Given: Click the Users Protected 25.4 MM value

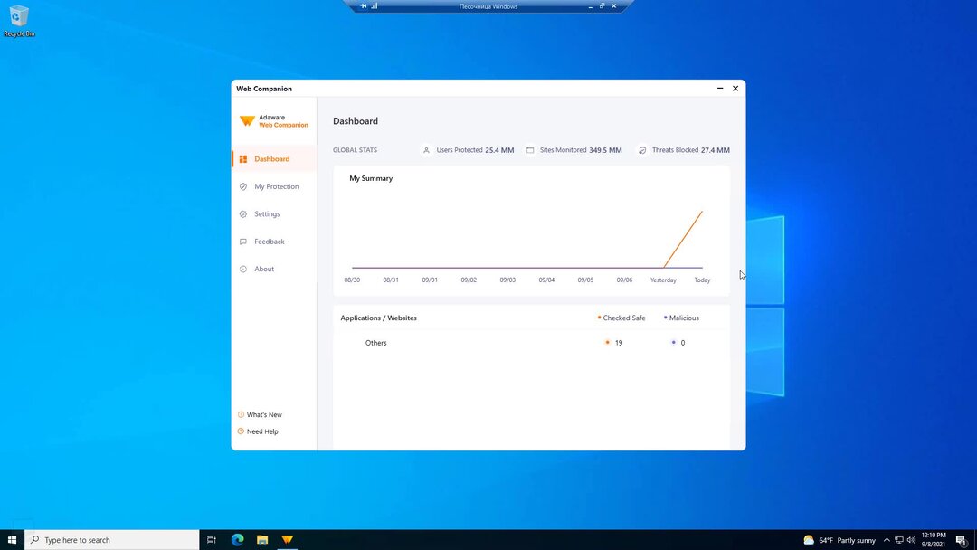Looking at the screenshot, I should (x=499, y=150).
